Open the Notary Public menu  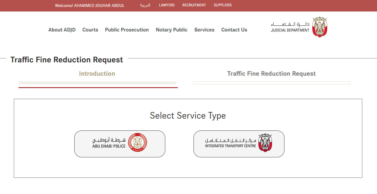point(172,30)
